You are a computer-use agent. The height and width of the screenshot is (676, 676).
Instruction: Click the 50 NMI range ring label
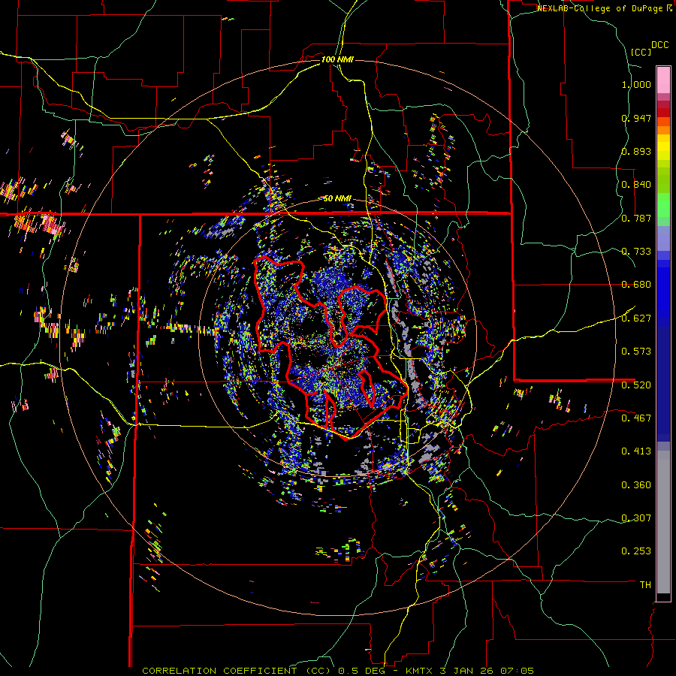pyautogui.click(x=337, y=198)
